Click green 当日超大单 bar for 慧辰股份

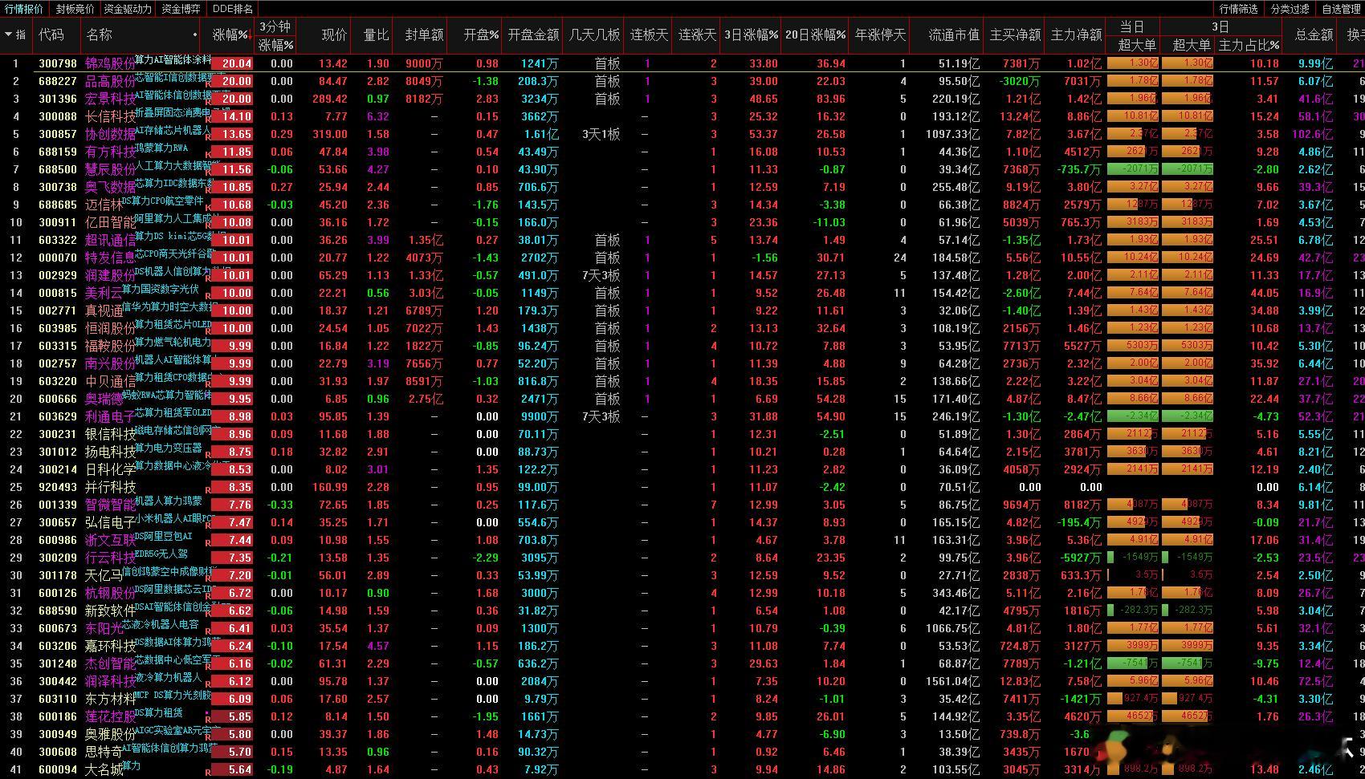[x=1132, y=169]
